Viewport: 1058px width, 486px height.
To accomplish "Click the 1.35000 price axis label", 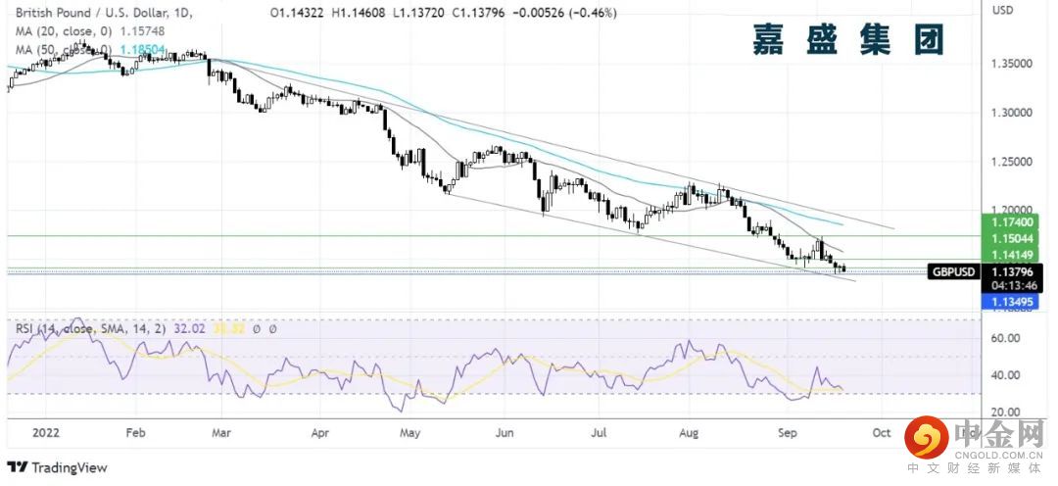I will click(1013, 64).
